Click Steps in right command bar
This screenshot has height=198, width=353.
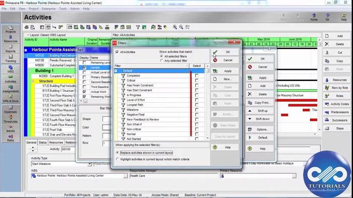[336, 128]
